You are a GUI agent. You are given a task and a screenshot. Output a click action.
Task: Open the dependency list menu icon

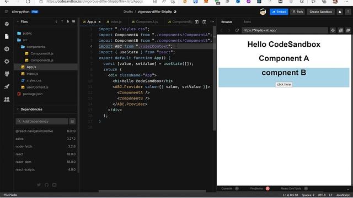click(72, 121)
